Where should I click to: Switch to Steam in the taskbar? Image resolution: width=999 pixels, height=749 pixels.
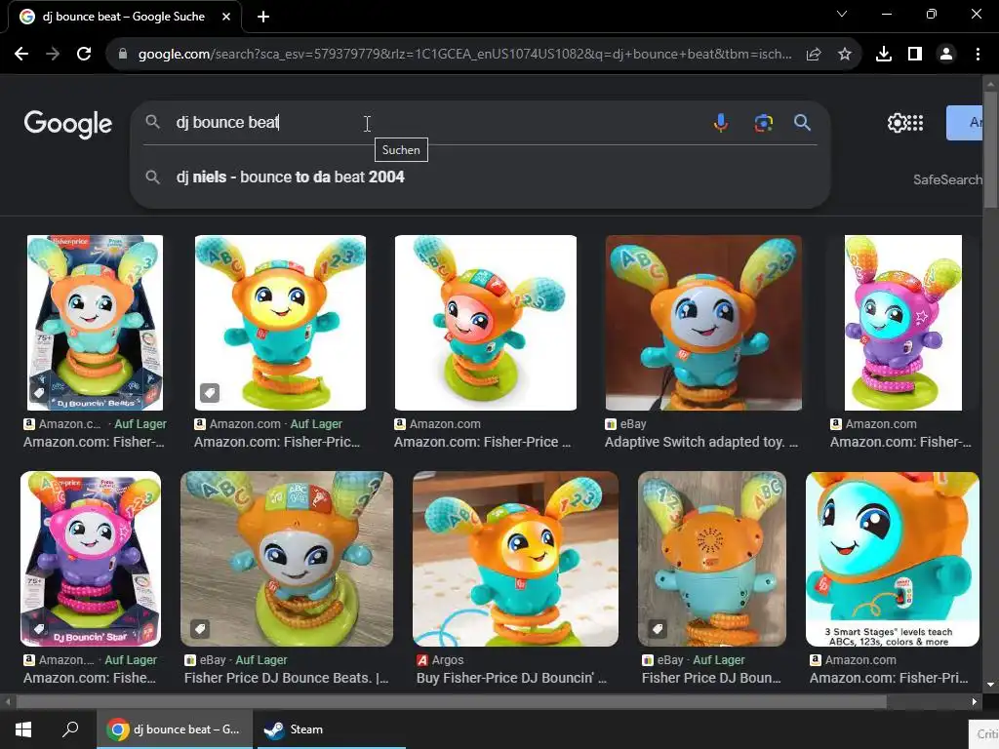pyautogui.click(x=332, y=729)
